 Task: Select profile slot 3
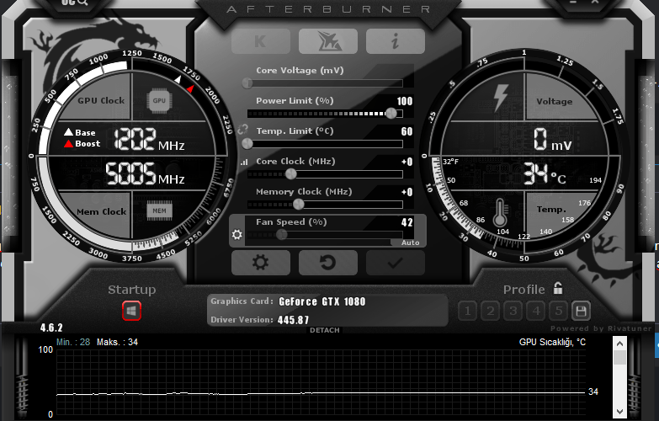point(513,312)
